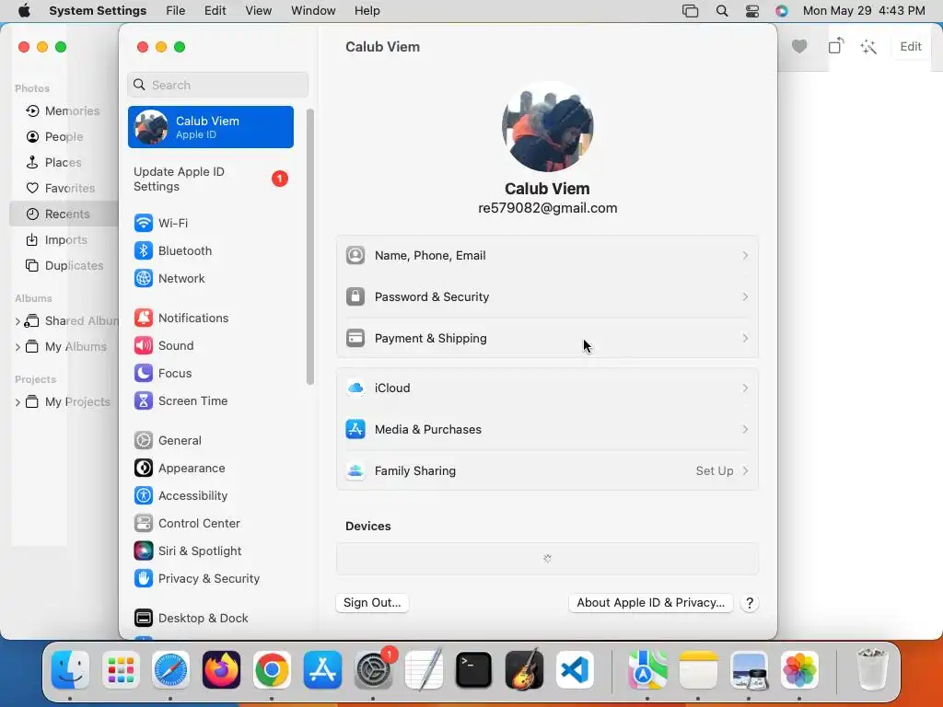Click the auto-enhance wand in Photos

(x=868, y=46)
